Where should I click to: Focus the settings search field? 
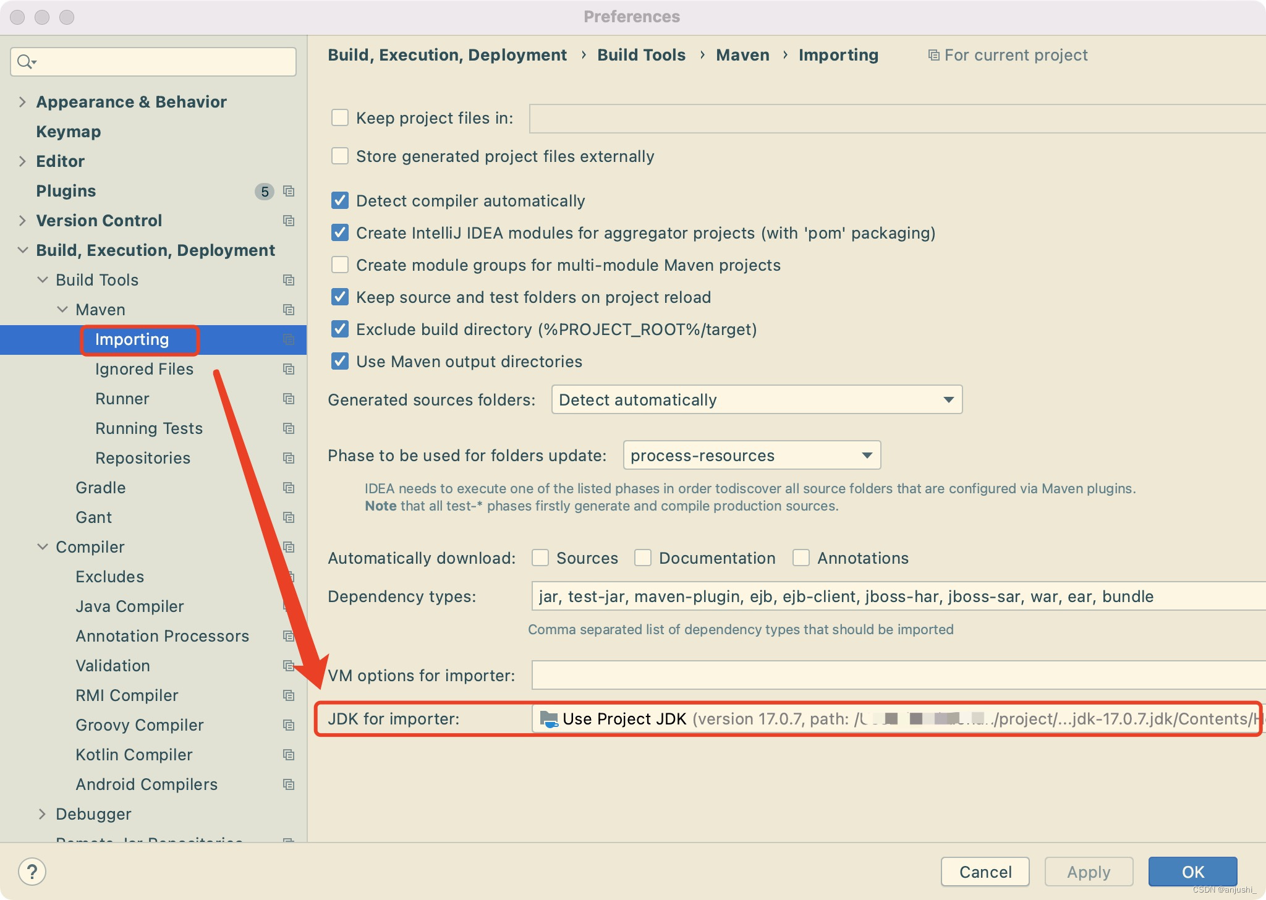(x=153, y=62)
